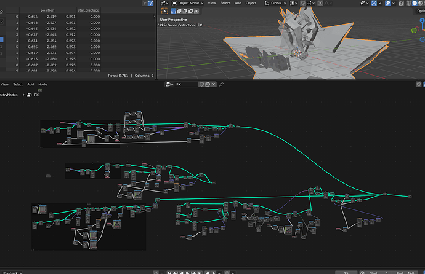Toggle the viewport gizmos icon
425x274 pixels.
tap(374, 3)
